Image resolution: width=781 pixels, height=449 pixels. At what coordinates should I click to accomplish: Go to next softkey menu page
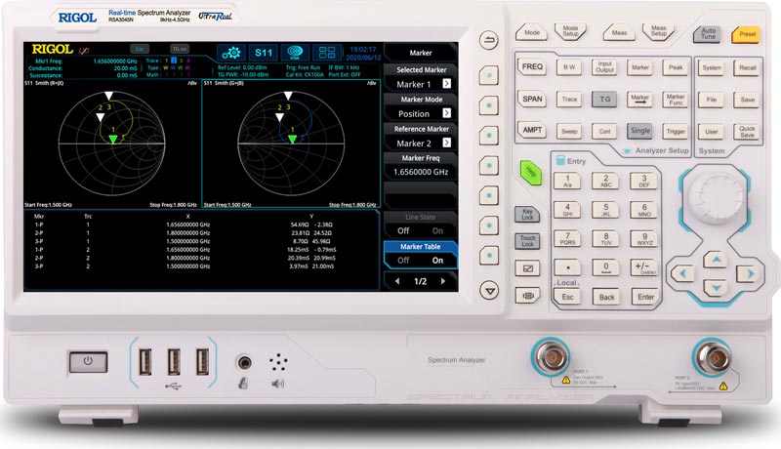[445, 281]
